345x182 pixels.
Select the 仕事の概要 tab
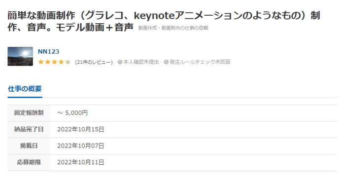25,89
